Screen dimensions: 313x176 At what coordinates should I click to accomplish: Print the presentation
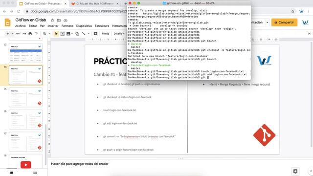30,34
